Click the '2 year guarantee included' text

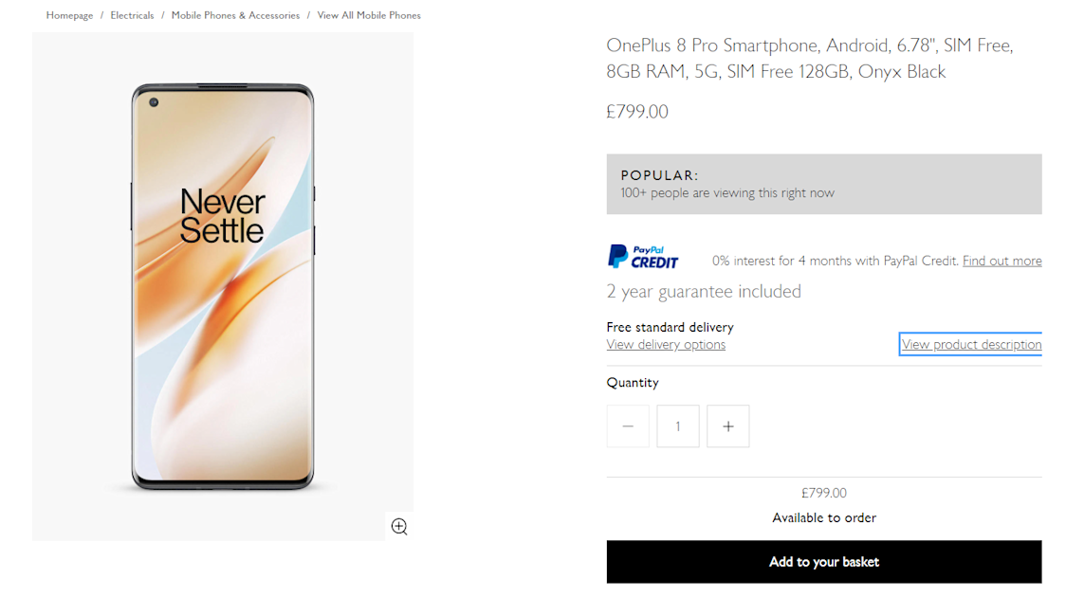click(x=704, y=292)
